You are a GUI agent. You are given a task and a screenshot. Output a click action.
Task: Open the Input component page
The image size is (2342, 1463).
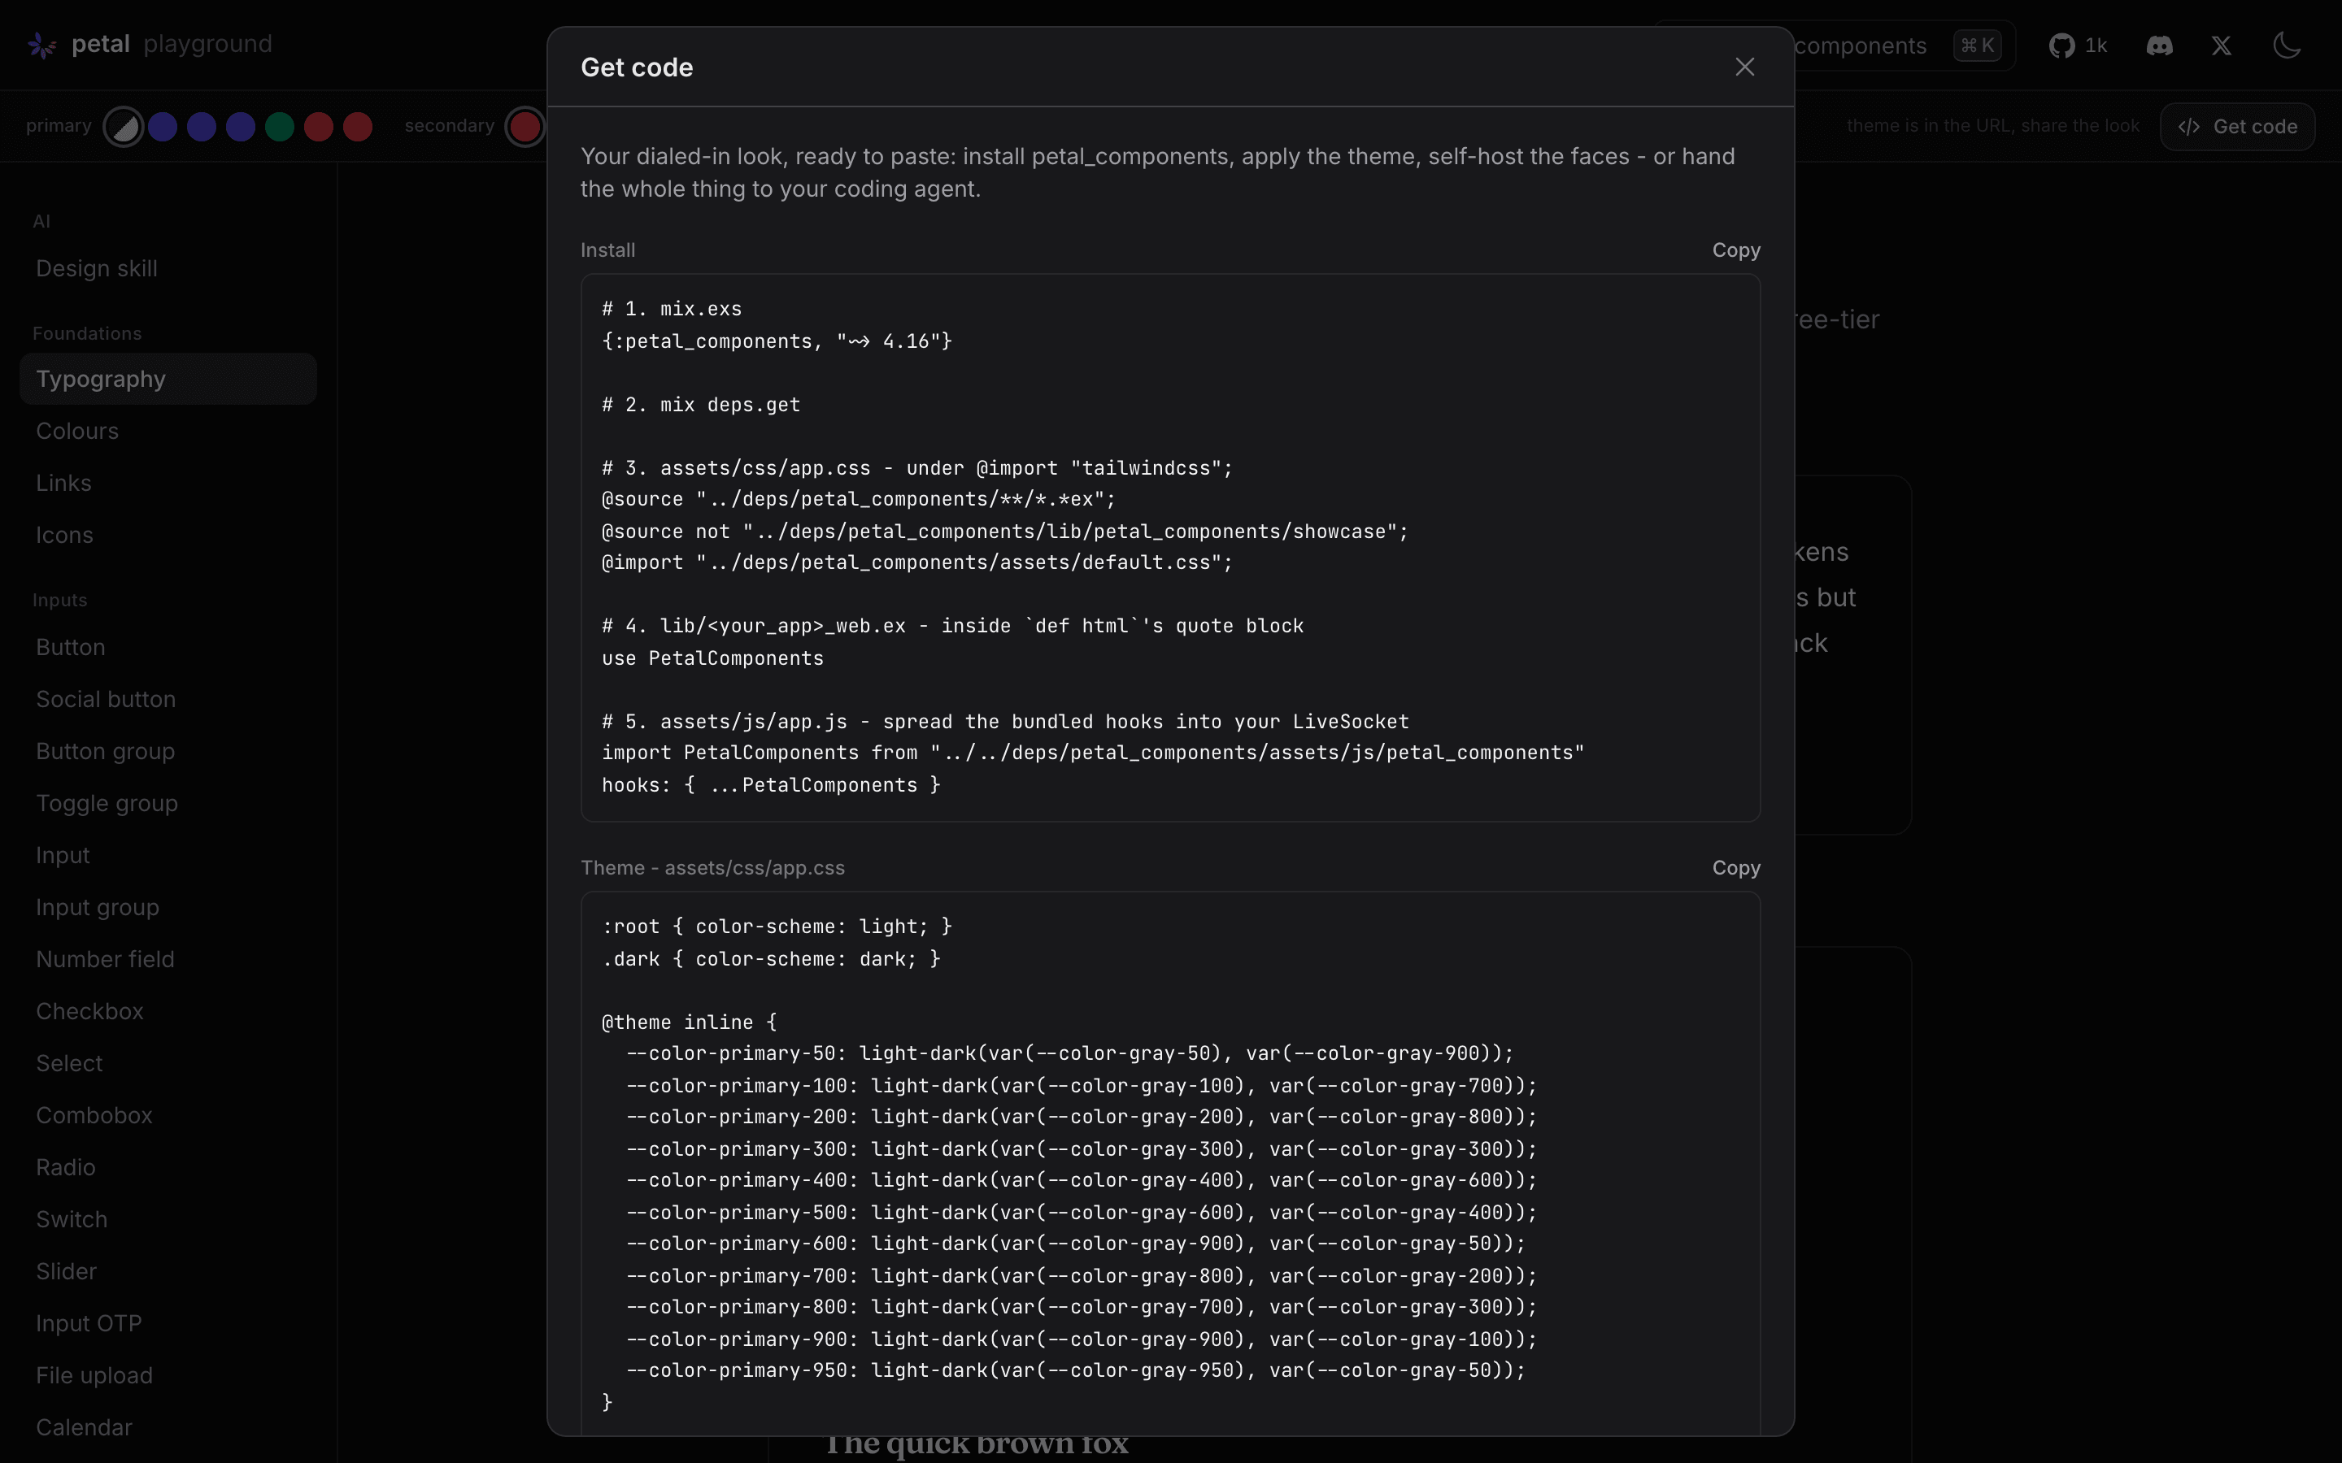point(168,855)
